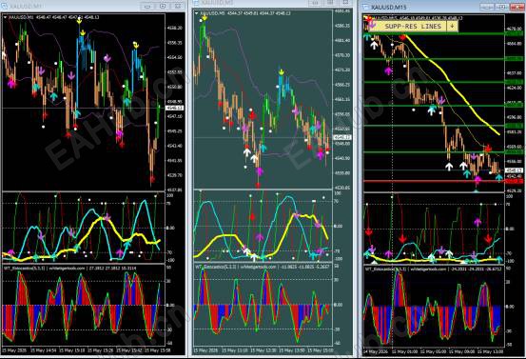Minimize the XAUUSD.M15 chart window
This screenshot has width=526, height=359.
(x=487, y=7)
